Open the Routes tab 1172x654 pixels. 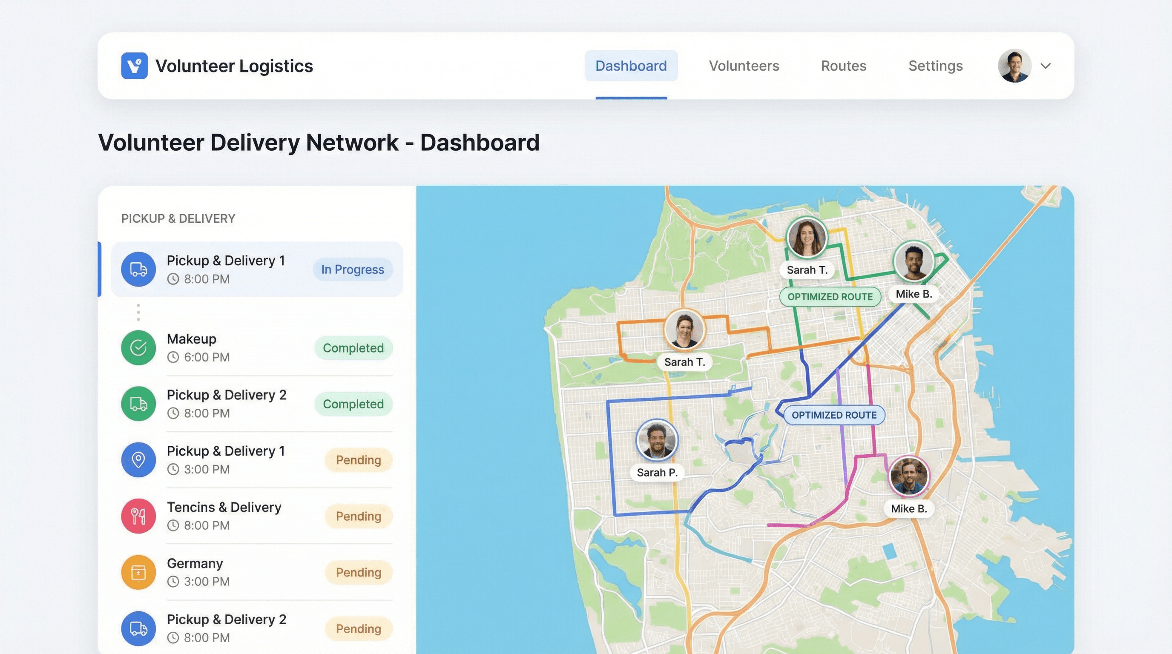tap(843, 66)
